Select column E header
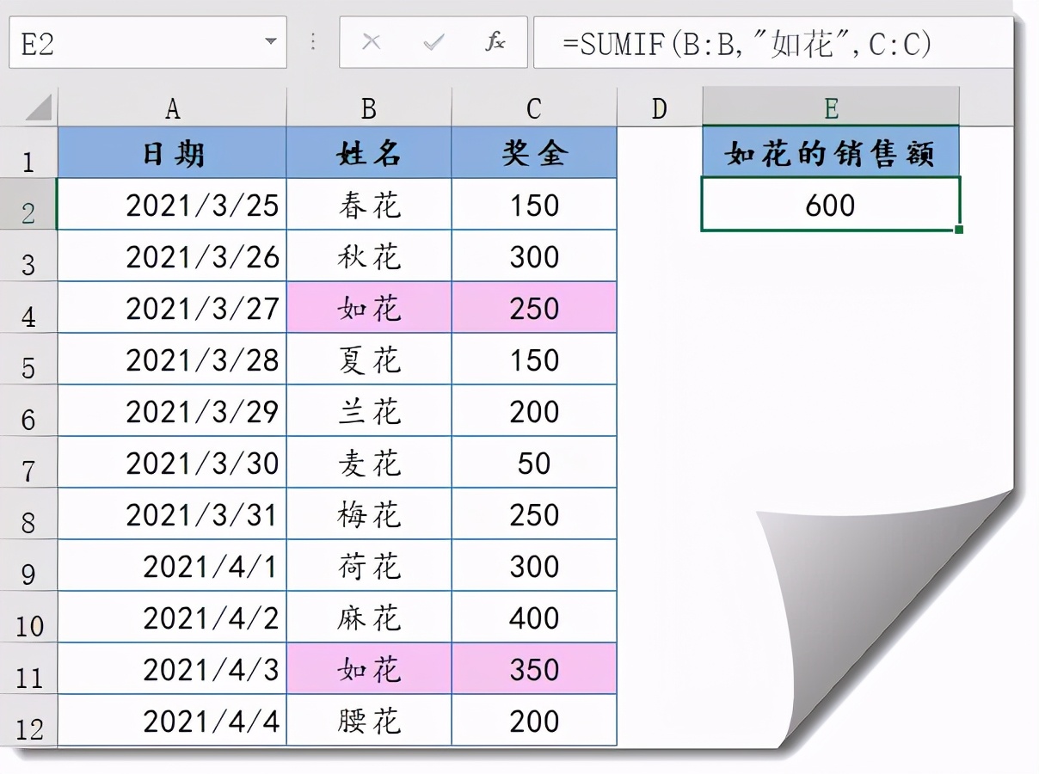 (830, 108)
